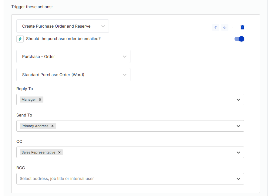Expand the Reply To dropdown chevron

point(238,100)
